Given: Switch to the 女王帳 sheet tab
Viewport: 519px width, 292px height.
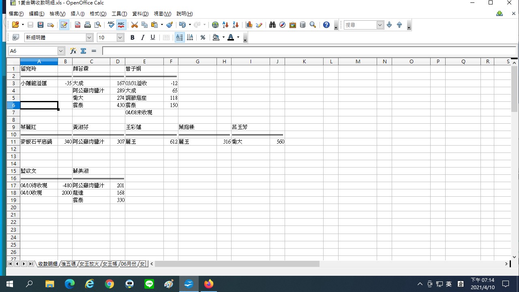Looking at the screenshot, I should [x=109, y=264].
